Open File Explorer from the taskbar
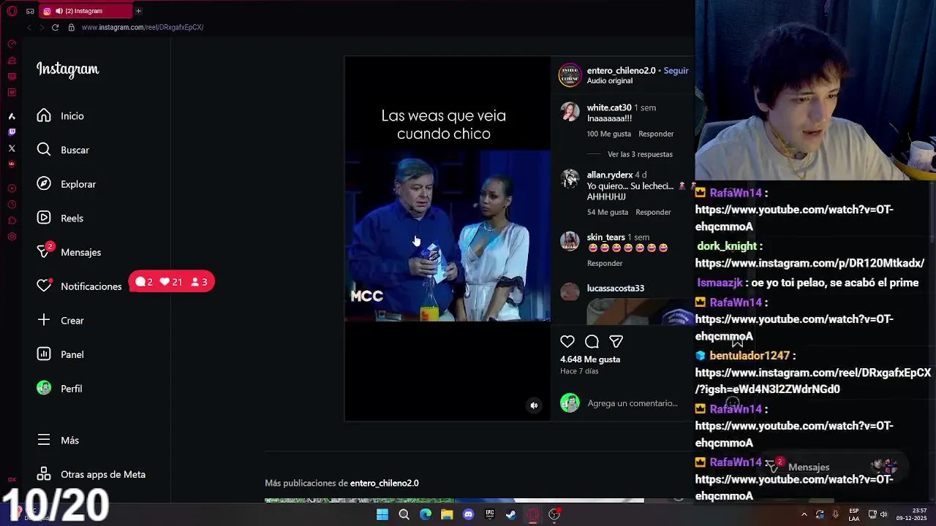Screen dimensions: 936x526 pos(447,514)
